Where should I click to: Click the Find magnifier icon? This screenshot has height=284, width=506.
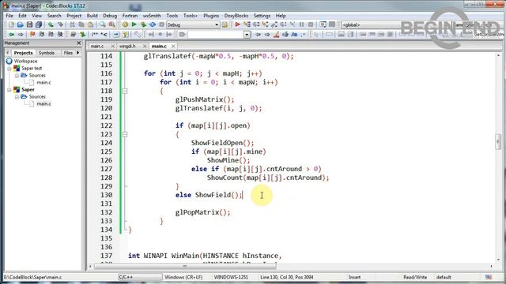click(103, 24)
